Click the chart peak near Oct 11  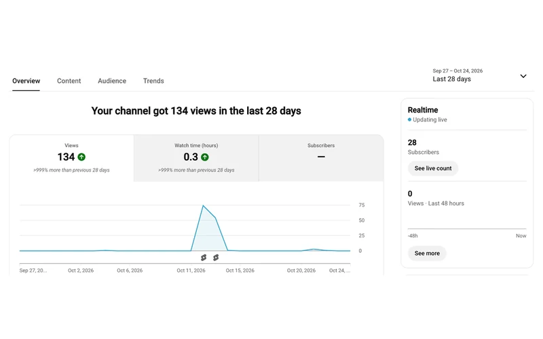coord(203,206)
